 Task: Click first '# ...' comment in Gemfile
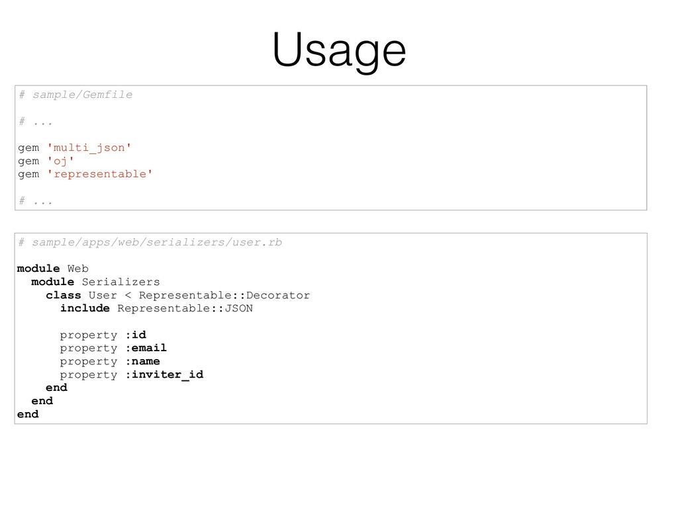pos(36,122)
